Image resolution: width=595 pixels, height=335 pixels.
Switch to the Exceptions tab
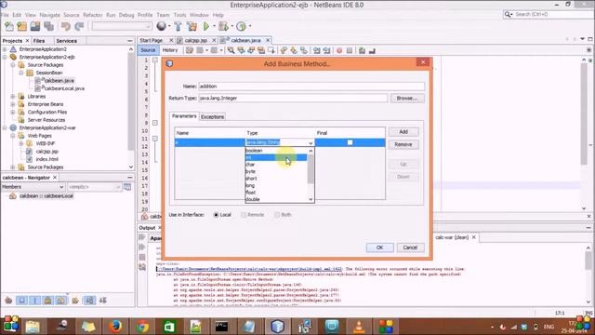click(213, 117)
